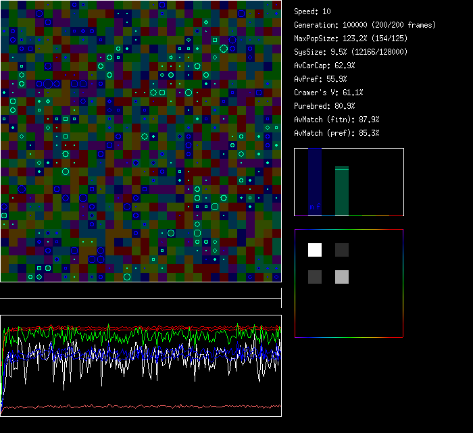Click the lower-left dark gray matrix square
Viewport: 473px width, 433px height.
coord(315,276)
